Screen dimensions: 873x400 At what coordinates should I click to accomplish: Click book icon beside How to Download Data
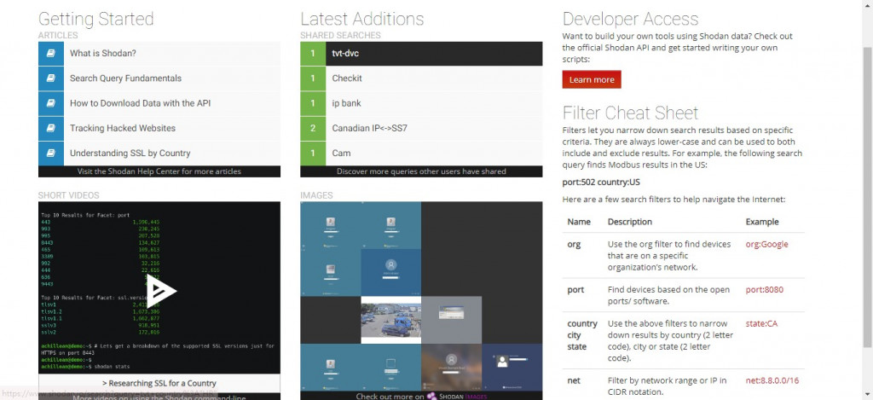50,103
